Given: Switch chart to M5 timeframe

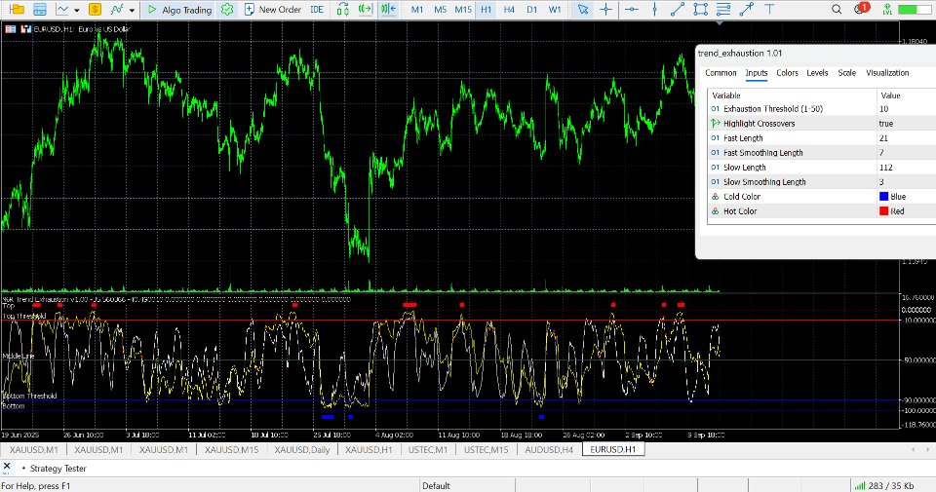Looking at the screenshot, I should (440, 10).
